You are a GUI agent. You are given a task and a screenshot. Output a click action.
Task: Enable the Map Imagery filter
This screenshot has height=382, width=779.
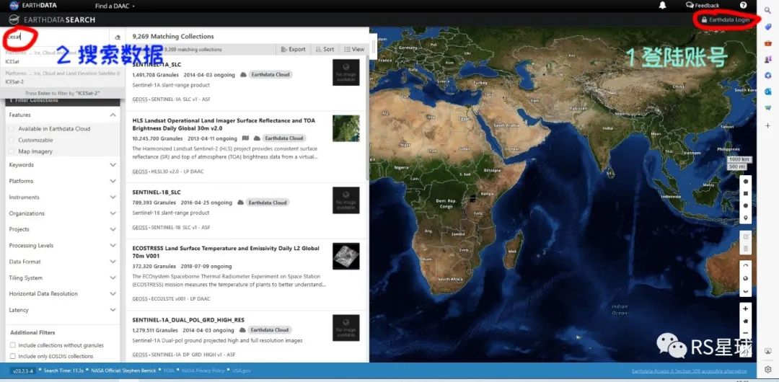12,151
